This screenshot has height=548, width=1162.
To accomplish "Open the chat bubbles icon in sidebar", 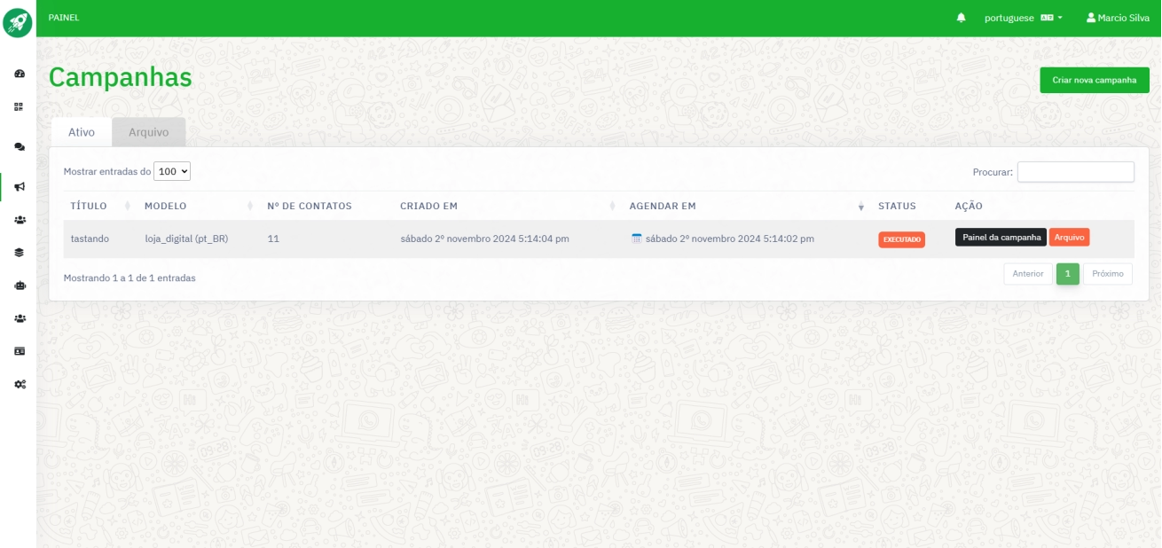I will tap(20, 146).
